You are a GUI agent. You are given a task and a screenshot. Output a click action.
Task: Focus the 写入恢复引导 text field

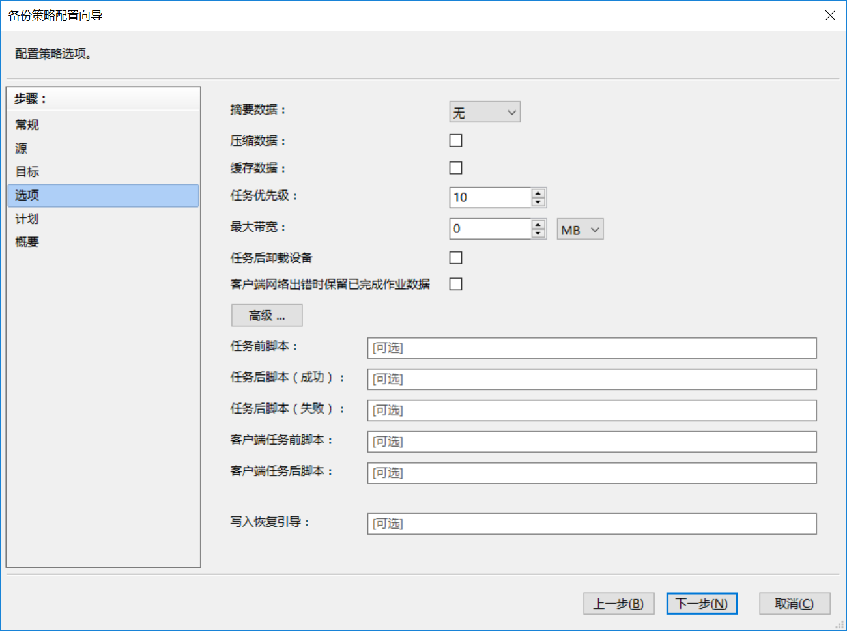click(592, 524)
